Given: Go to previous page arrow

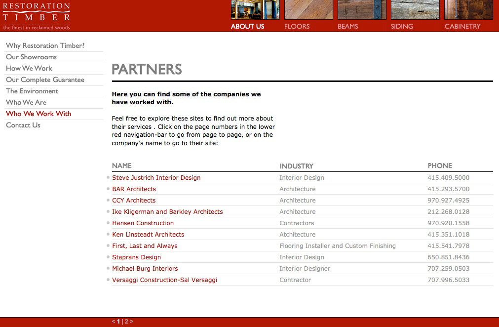Looking at the screenshot, I should [114, 321].
